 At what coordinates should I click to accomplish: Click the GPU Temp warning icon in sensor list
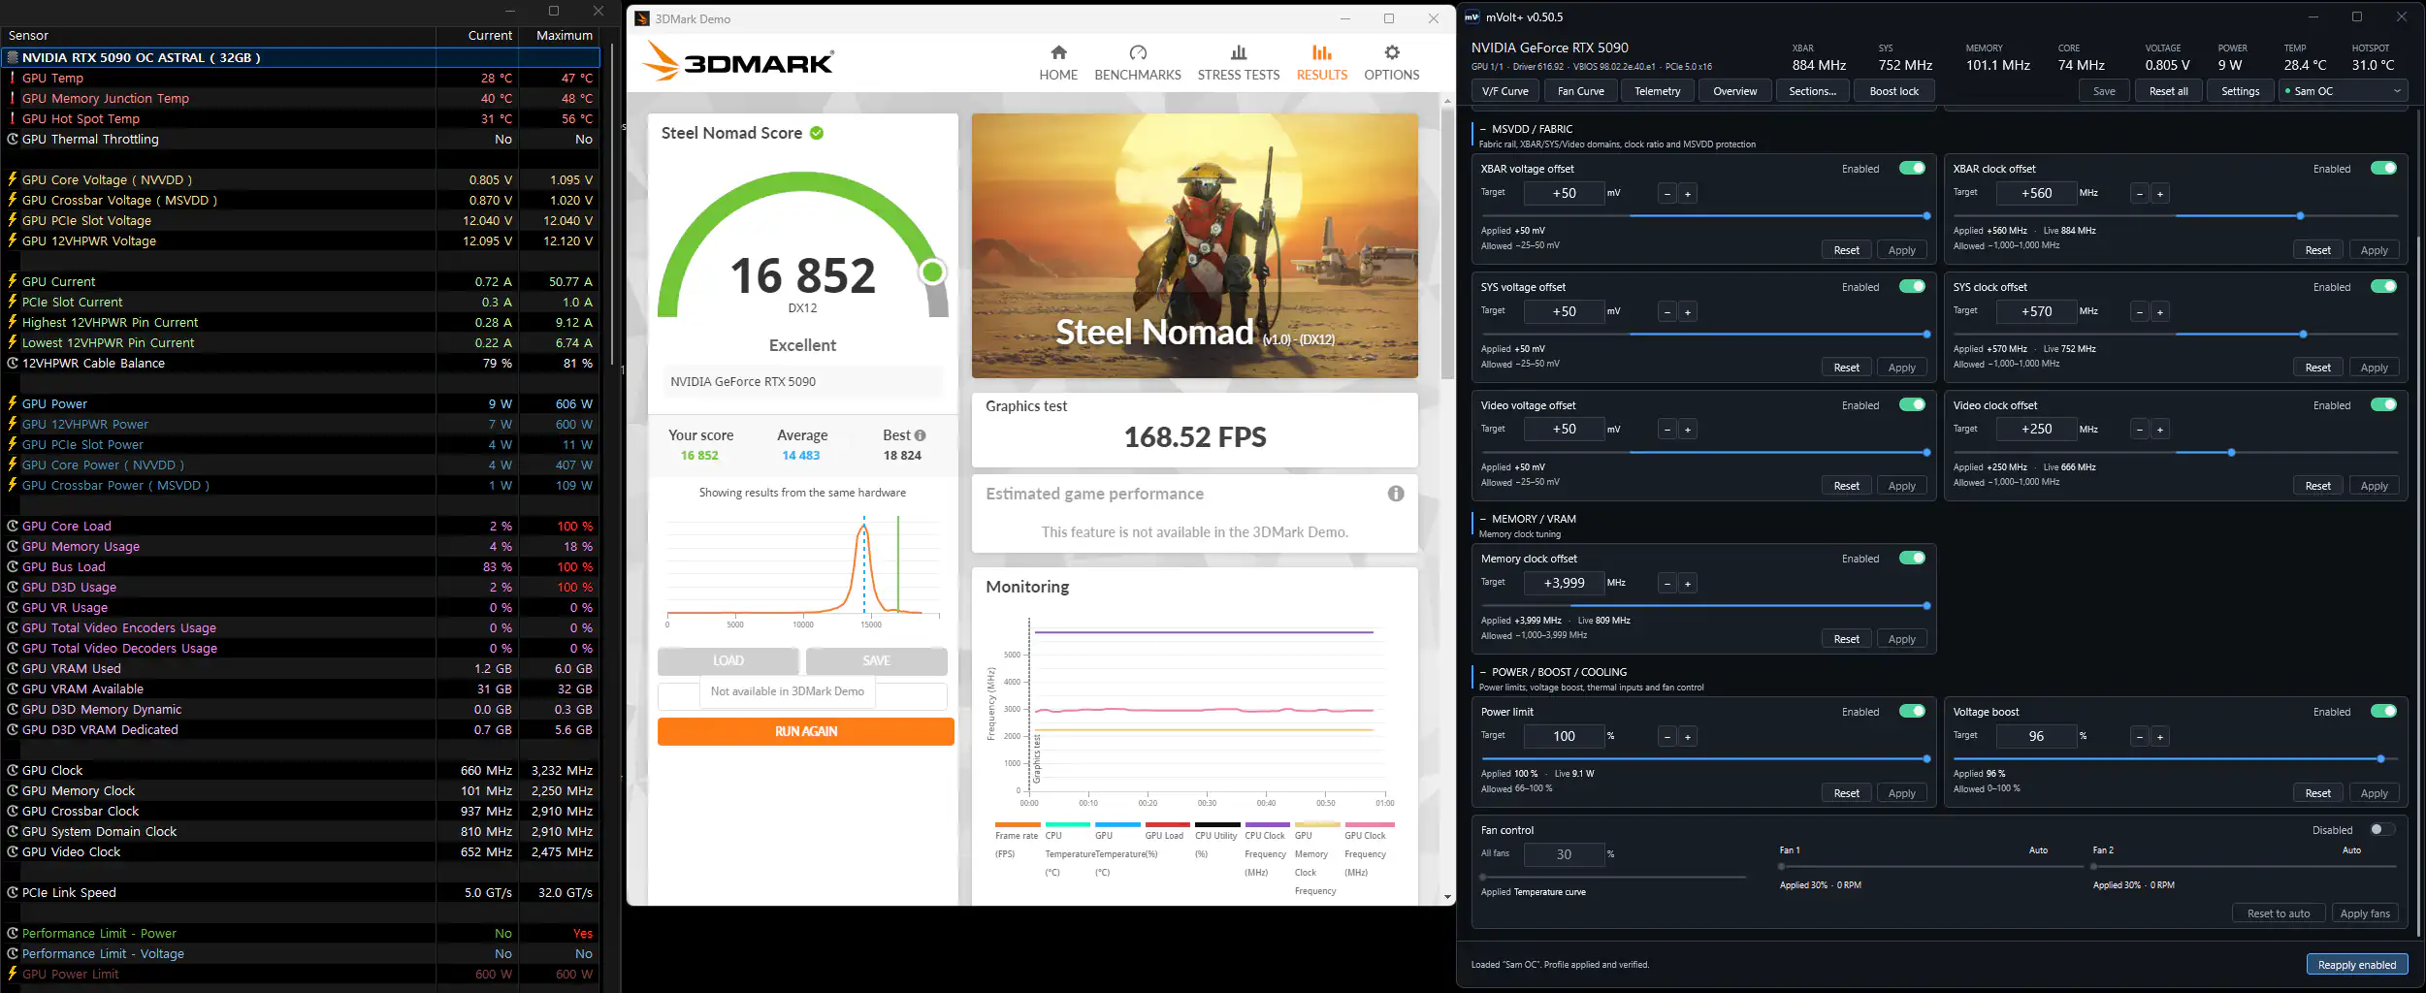coord(13,78)
